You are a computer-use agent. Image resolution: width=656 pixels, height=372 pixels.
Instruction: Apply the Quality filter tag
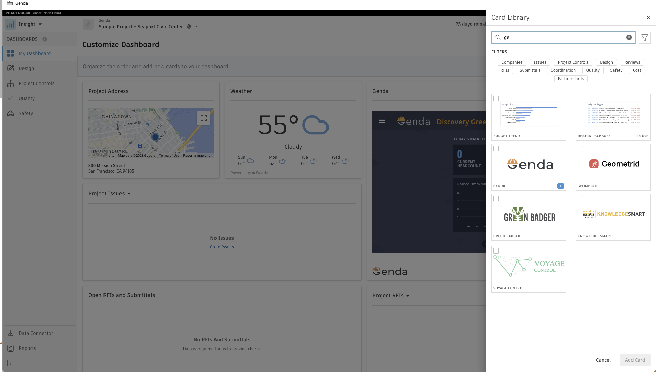click(593, 70)
